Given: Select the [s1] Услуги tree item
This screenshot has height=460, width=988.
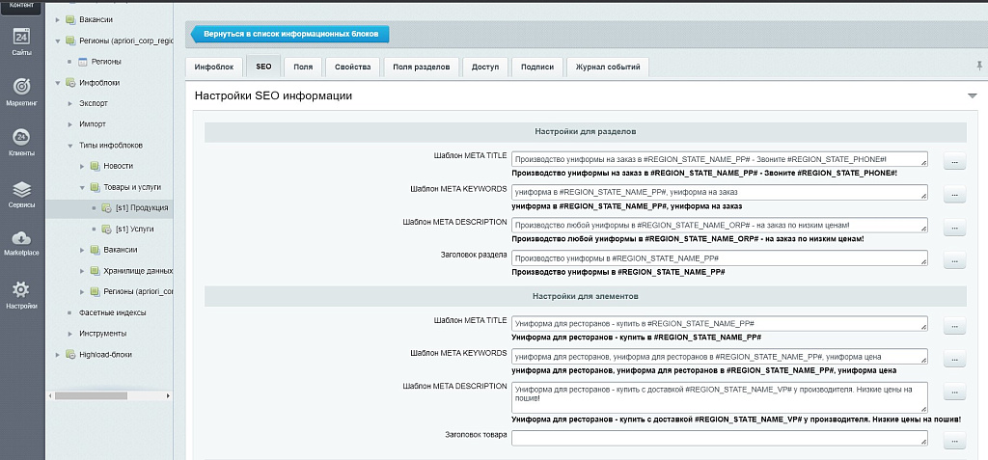Looking at the screenshot, I should point(134,230).
